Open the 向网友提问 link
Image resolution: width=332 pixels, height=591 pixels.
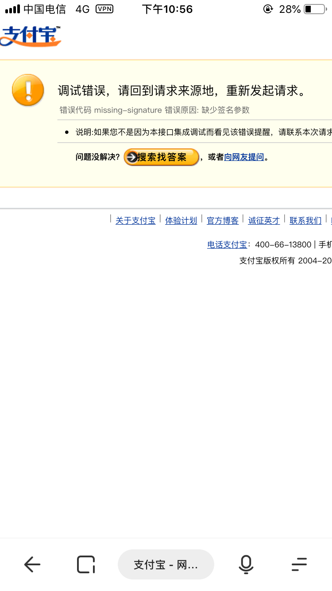[x=244, y=157]
